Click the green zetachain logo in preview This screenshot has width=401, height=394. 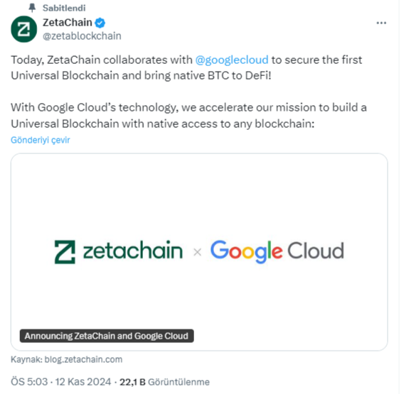(119, 251)
